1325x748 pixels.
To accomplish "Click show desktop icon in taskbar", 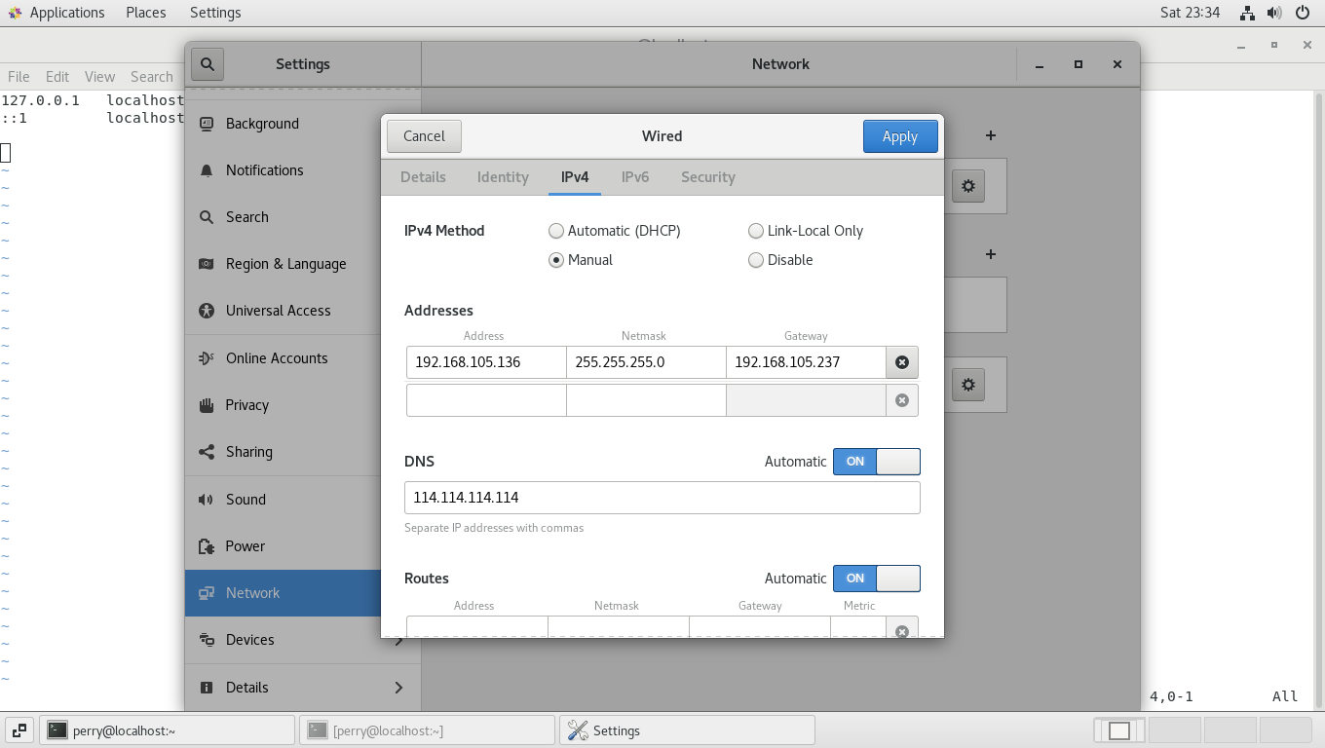I will (19, 729).
